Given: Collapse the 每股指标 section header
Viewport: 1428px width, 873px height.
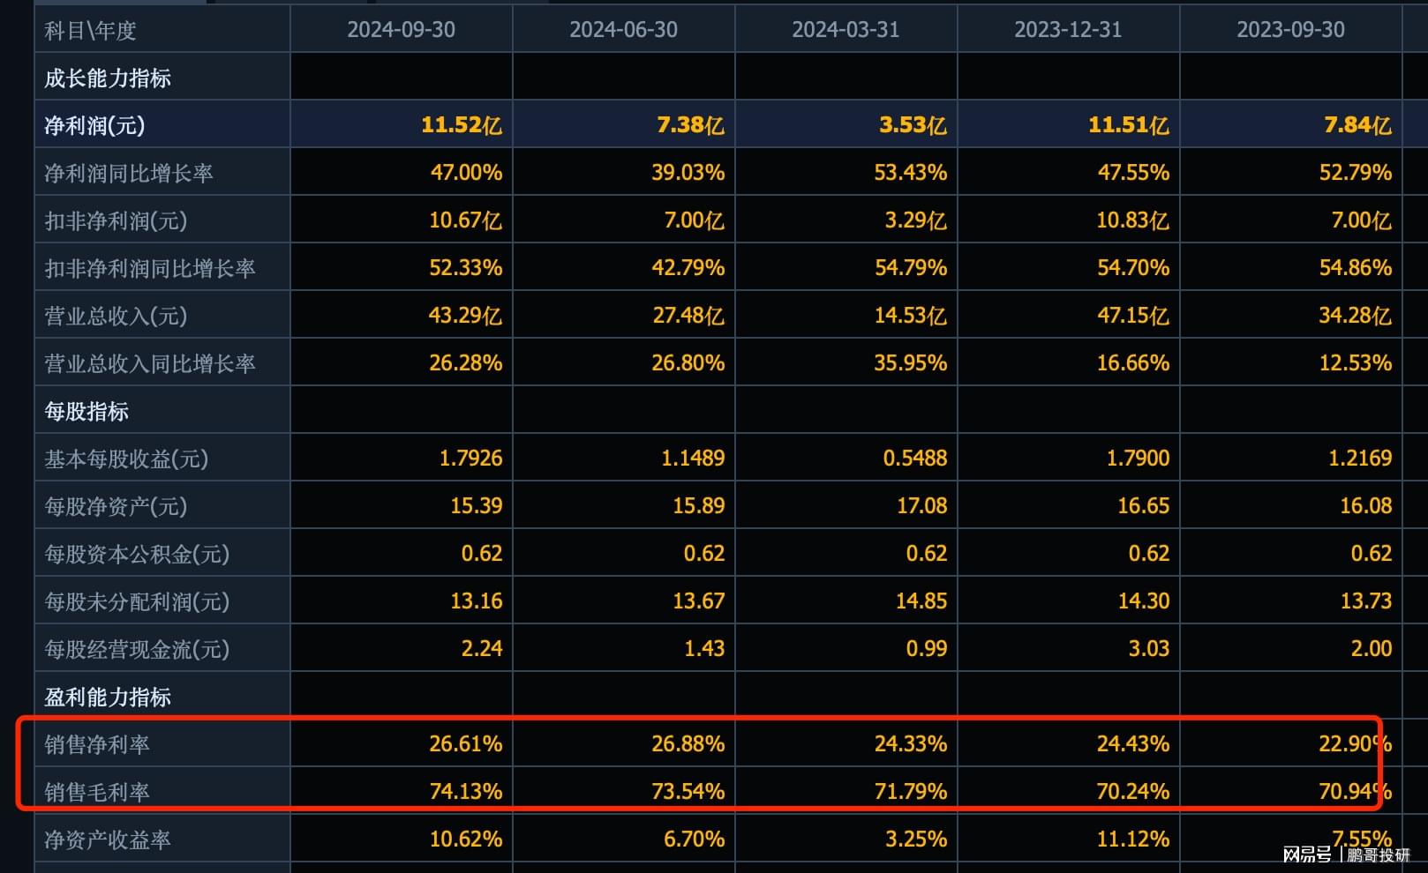Looking at the screenshot, I should [86, 412].
